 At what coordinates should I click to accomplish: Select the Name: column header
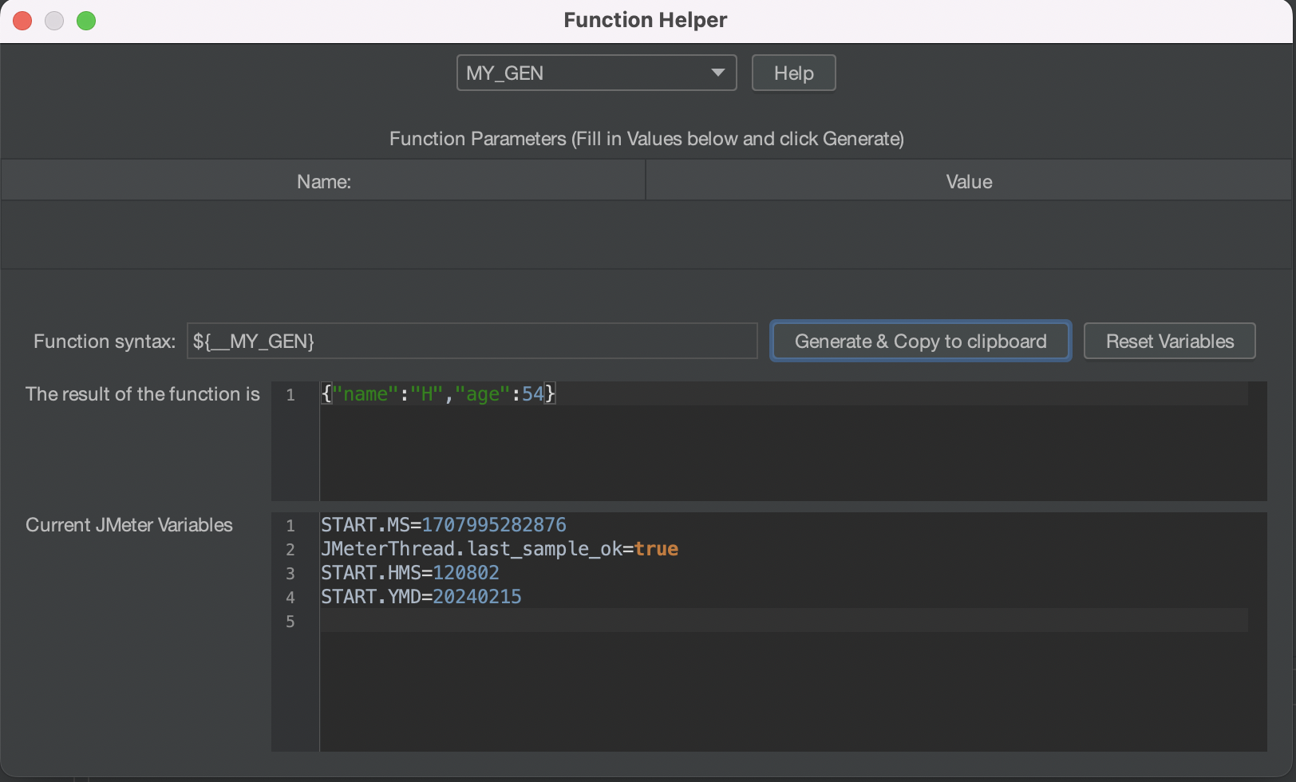(x=323, y=181)
